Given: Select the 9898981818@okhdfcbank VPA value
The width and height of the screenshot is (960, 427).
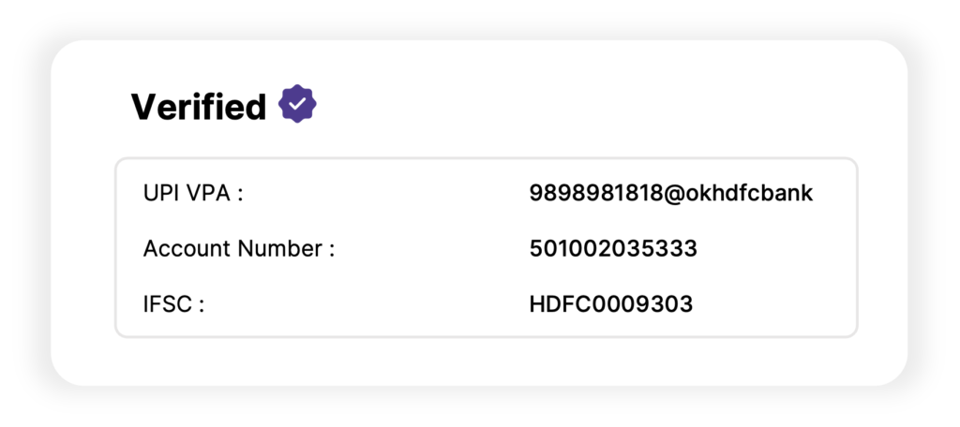Looking at the screenshot, I should 670,194.
